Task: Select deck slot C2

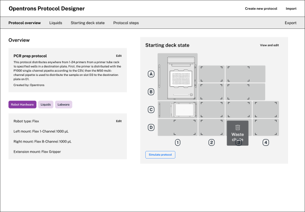Action: [x=211, y=109]
